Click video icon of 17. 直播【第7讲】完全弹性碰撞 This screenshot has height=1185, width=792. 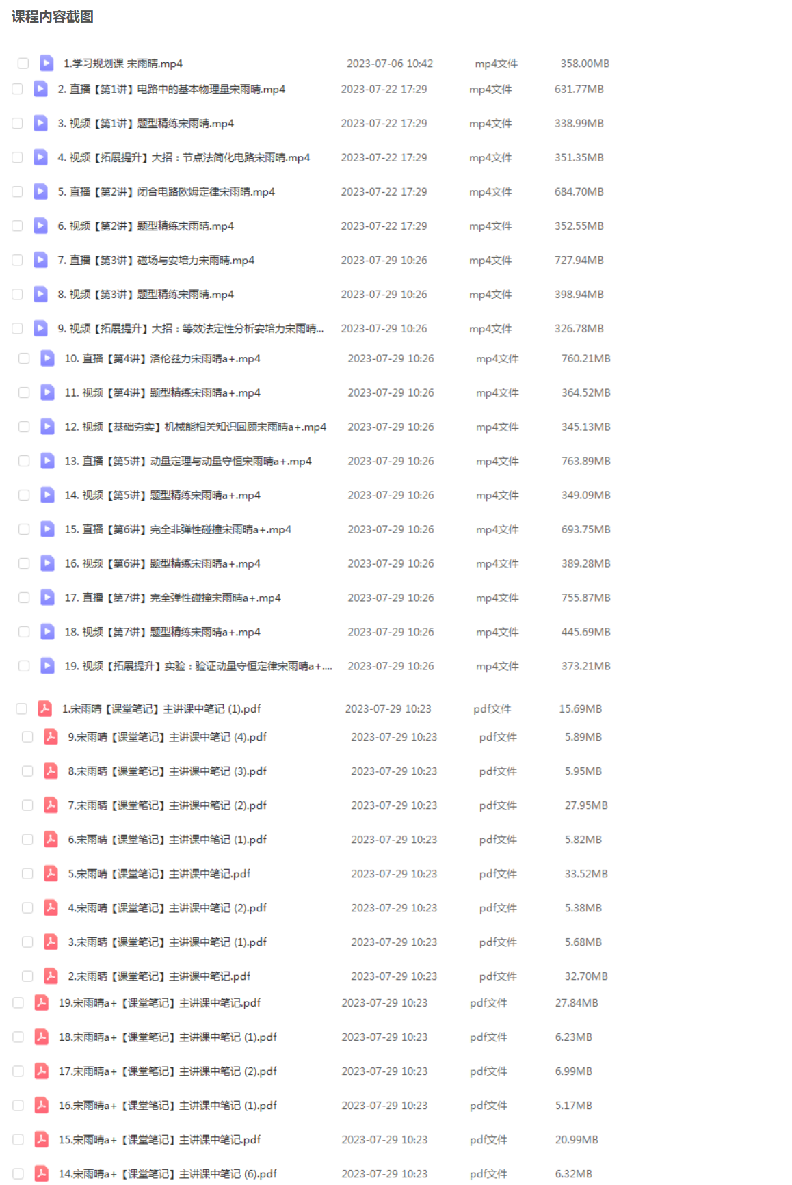(47, 598)
